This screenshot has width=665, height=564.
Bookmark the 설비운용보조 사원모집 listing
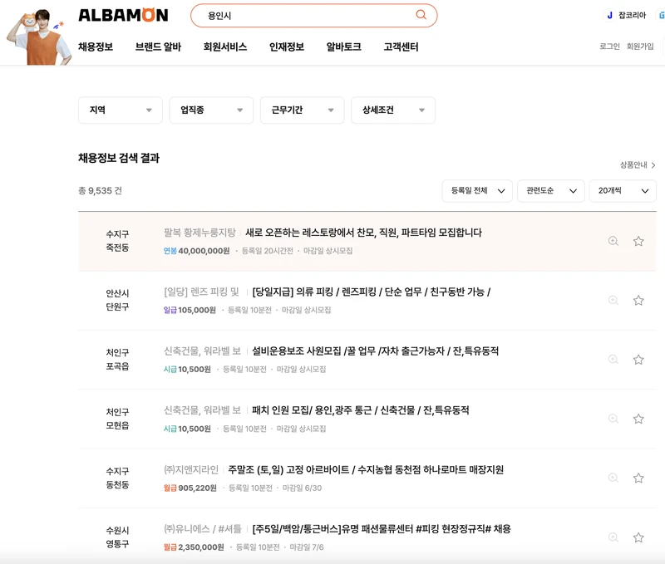click(638, 359)
